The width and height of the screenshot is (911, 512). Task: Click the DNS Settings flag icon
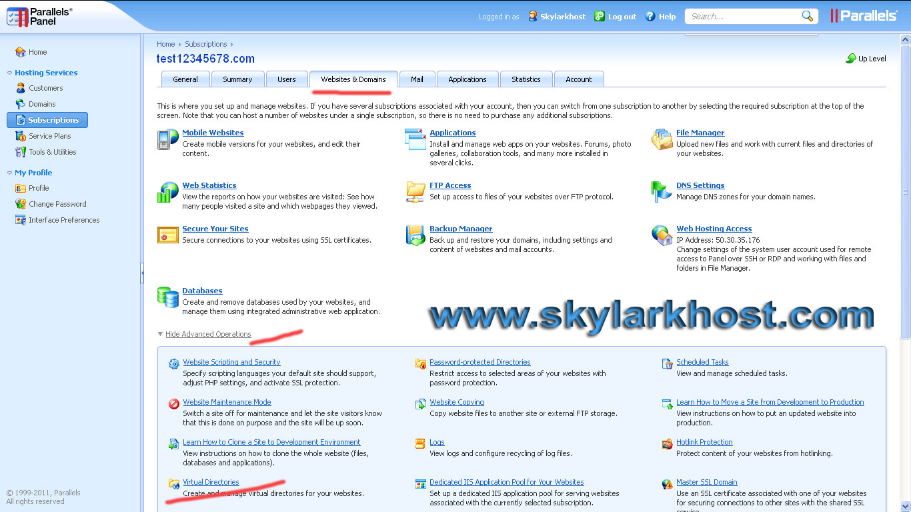click(662, 192)
